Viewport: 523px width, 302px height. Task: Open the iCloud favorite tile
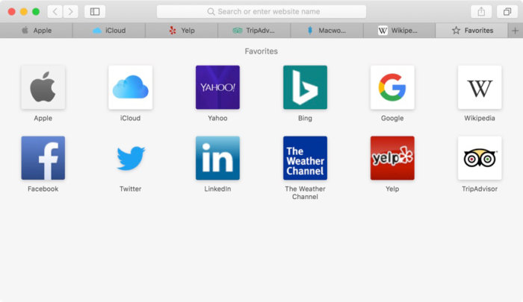[131, 87]
